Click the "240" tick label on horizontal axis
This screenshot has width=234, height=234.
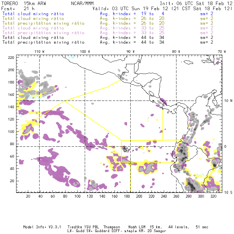[164, 196]
